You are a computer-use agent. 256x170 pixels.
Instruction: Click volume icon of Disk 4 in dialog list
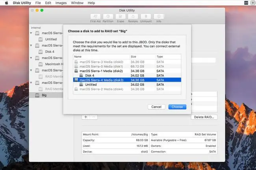coord(81,75)
